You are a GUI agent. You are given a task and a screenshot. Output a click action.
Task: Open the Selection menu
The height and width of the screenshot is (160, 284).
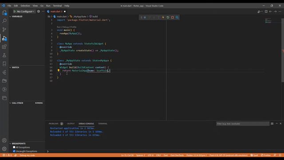tap(25, 6)
